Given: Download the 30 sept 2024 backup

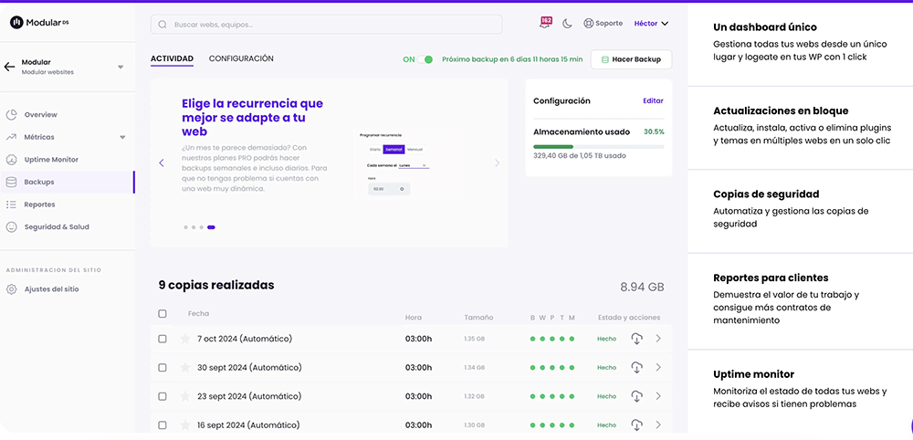Looking at the screenshot, I should pos(637,367).
